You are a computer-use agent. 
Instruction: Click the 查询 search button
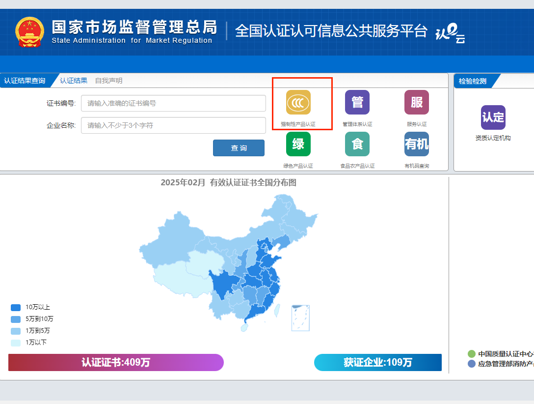[239, 147]
